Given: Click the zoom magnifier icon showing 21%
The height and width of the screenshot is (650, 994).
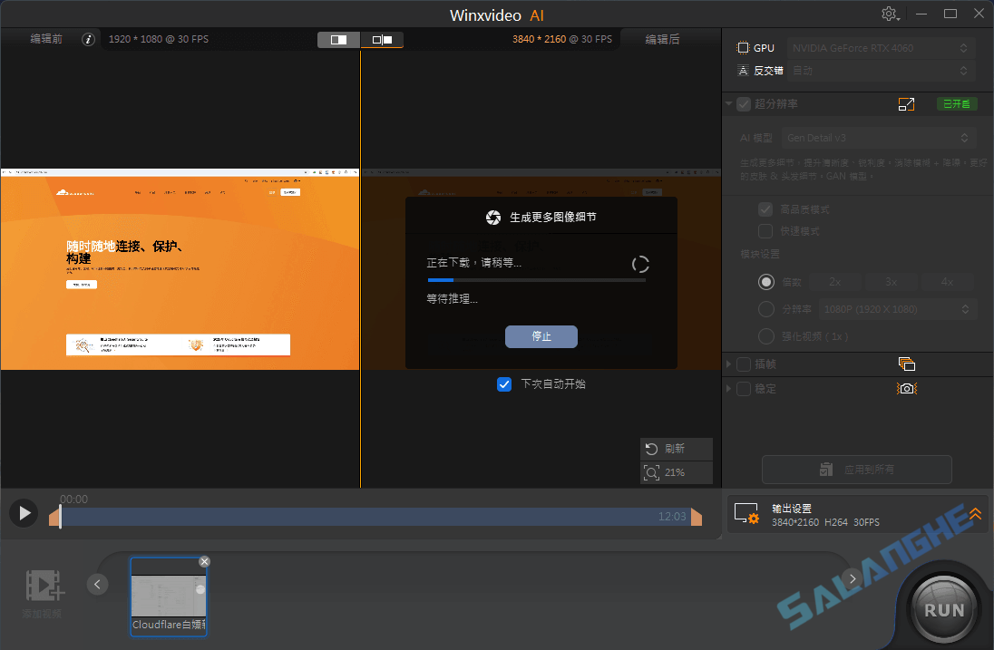Looking at the screenshot, I should click(x=652, y=472).
